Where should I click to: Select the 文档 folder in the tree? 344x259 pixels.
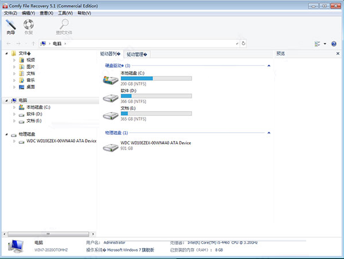(x=31, y=73)
